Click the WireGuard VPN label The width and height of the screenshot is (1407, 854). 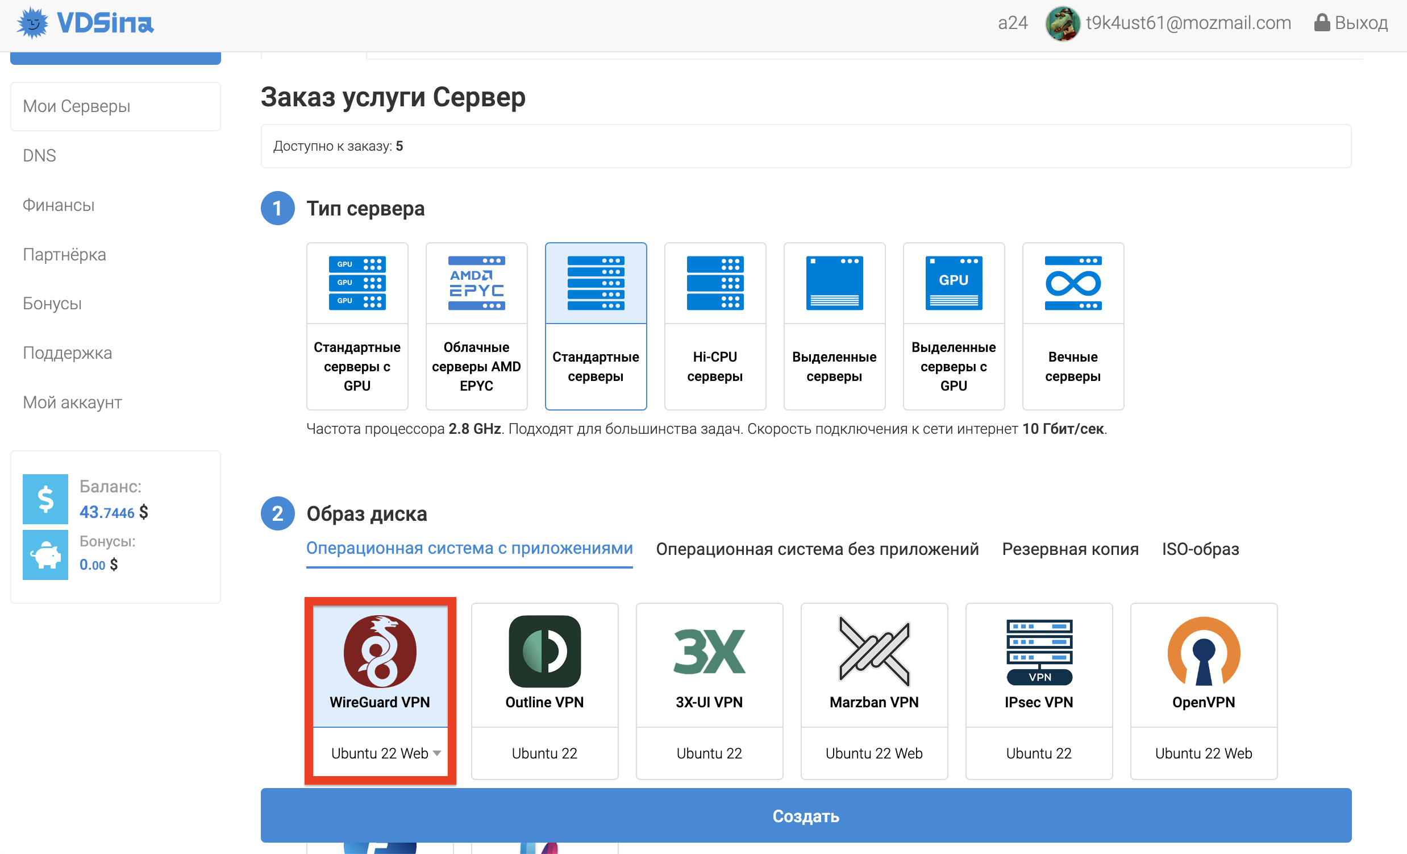point(380,702)
